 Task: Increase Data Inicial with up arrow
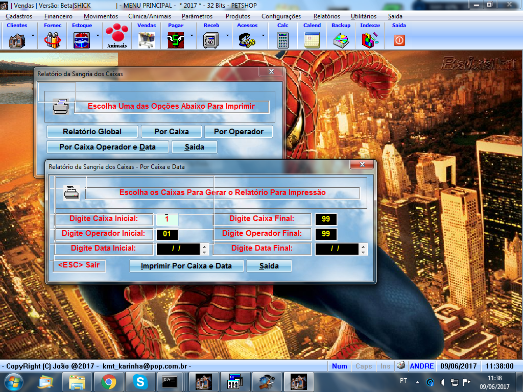coord(204,246)
